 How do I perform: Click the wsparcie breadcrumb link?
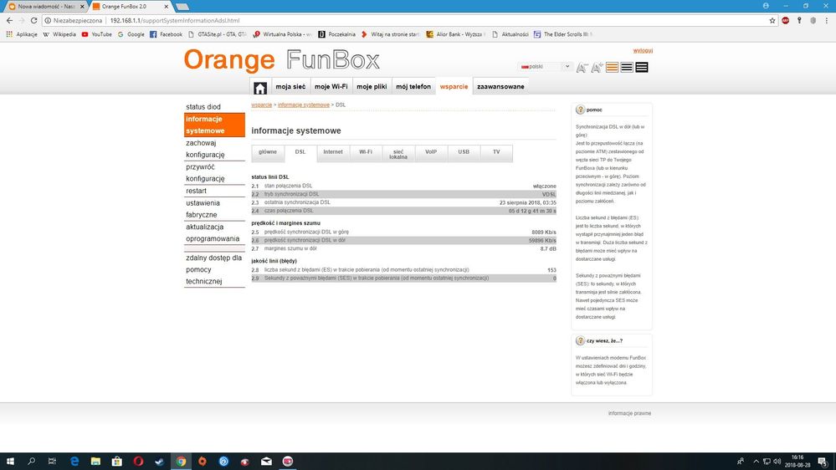point(261,105)
